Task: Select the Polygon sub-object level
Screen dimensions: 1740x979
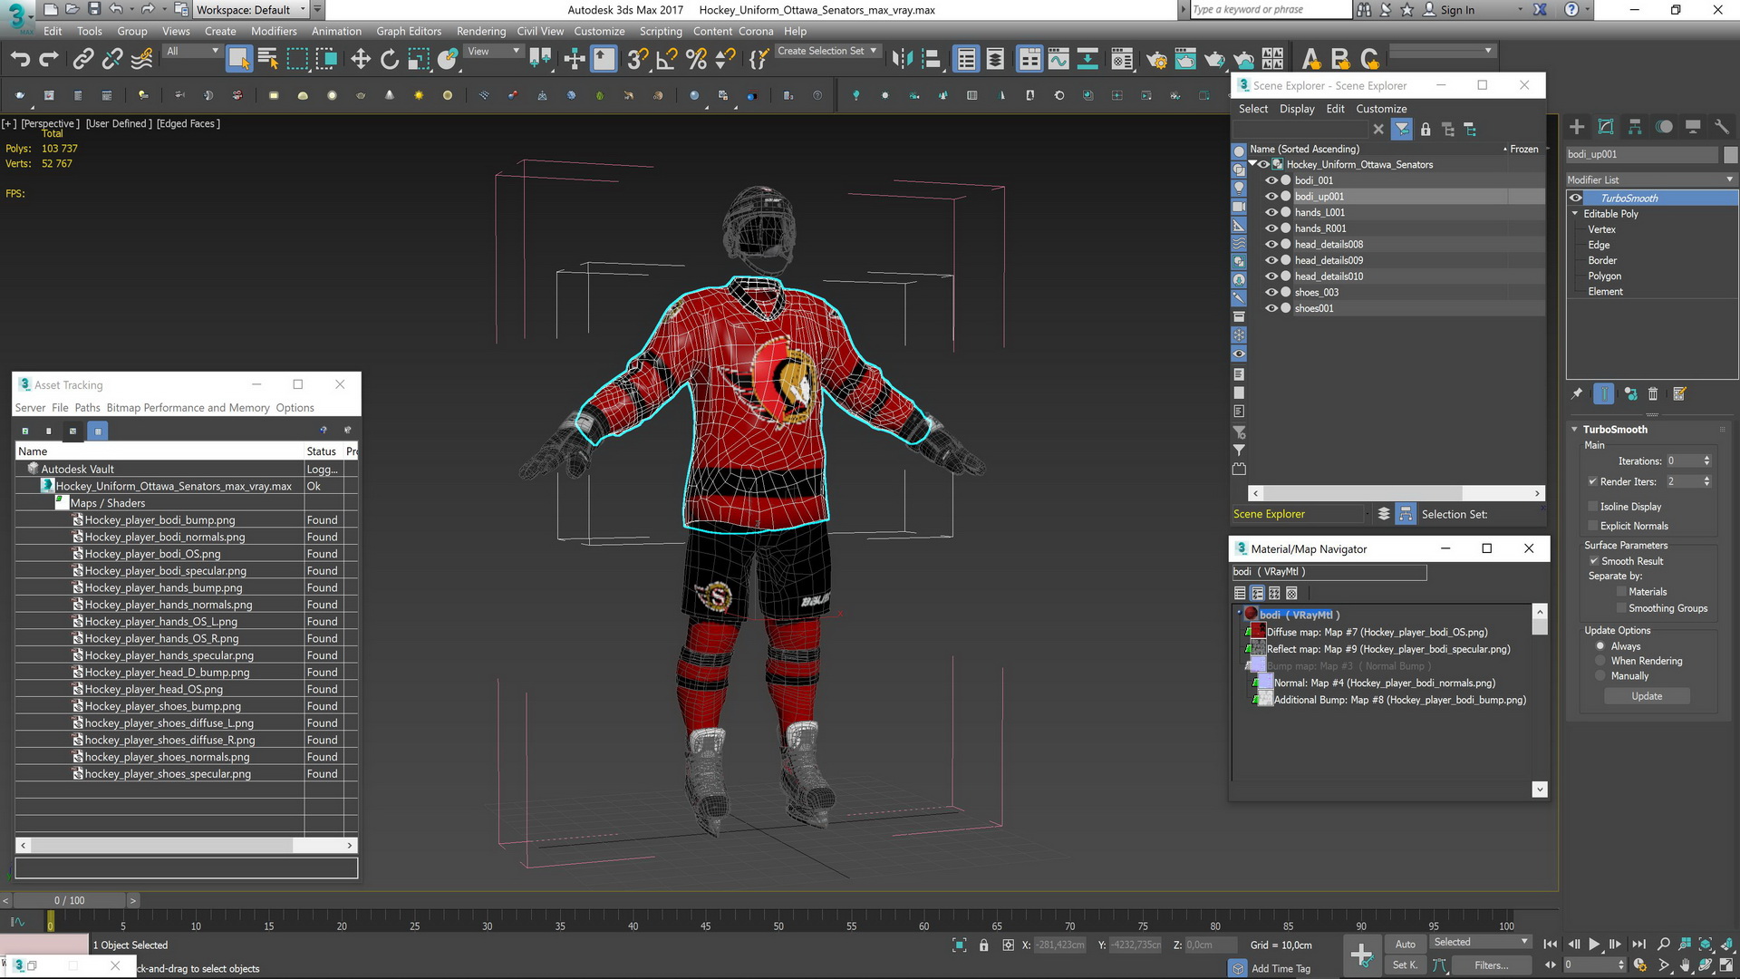Action: 1604,276
